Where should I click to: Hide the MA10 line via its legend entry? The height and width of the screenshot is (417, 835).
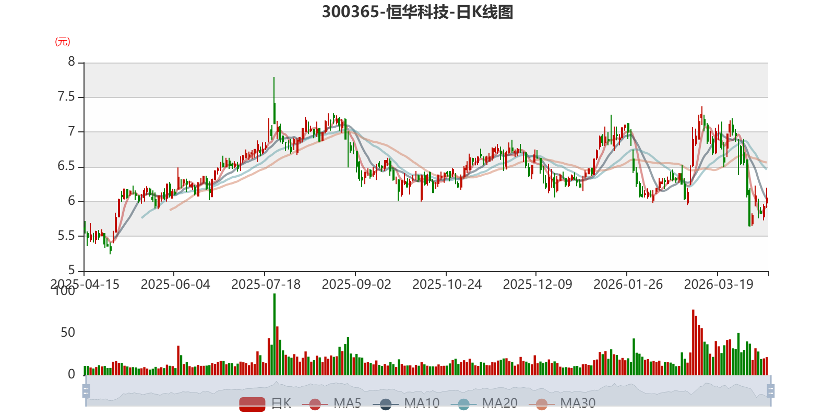coord(406,403)
